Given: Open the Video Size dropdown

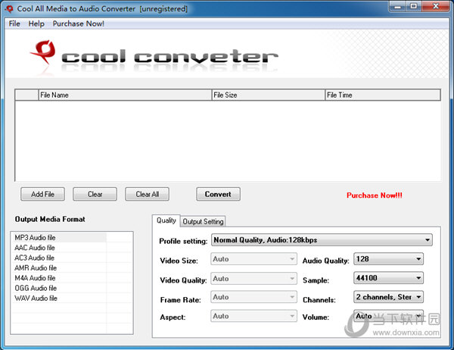Looking at the screenshot, I should coord(253,259).
